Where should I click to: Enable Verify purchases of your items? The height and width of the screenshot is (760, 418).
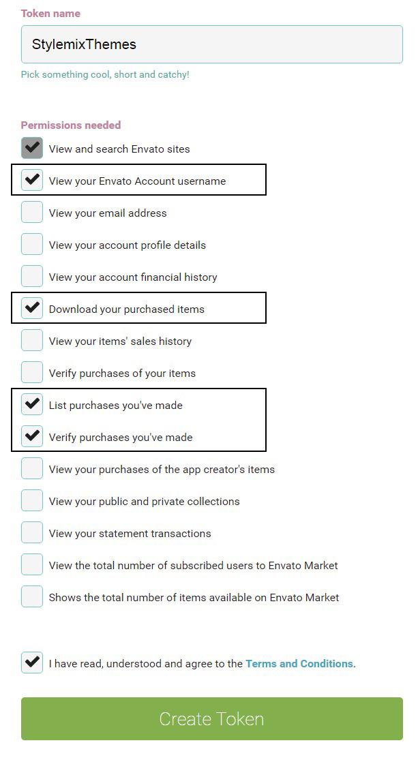[32, 372]
